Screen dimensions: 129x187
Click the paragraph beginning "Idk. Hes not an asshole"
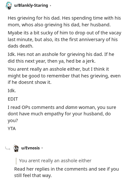(61, 58)
